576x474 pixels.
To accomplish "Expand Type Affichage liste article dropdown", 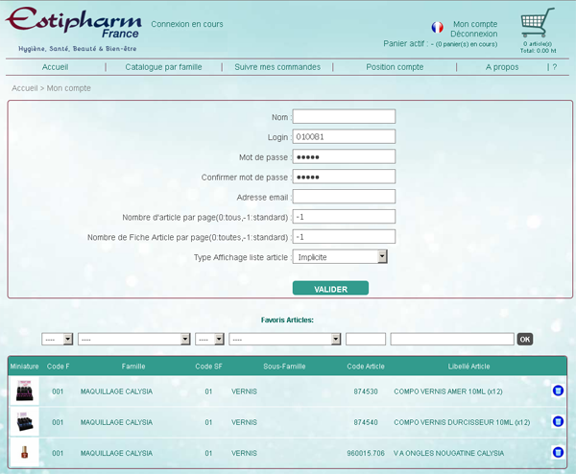I will point(340,257).
